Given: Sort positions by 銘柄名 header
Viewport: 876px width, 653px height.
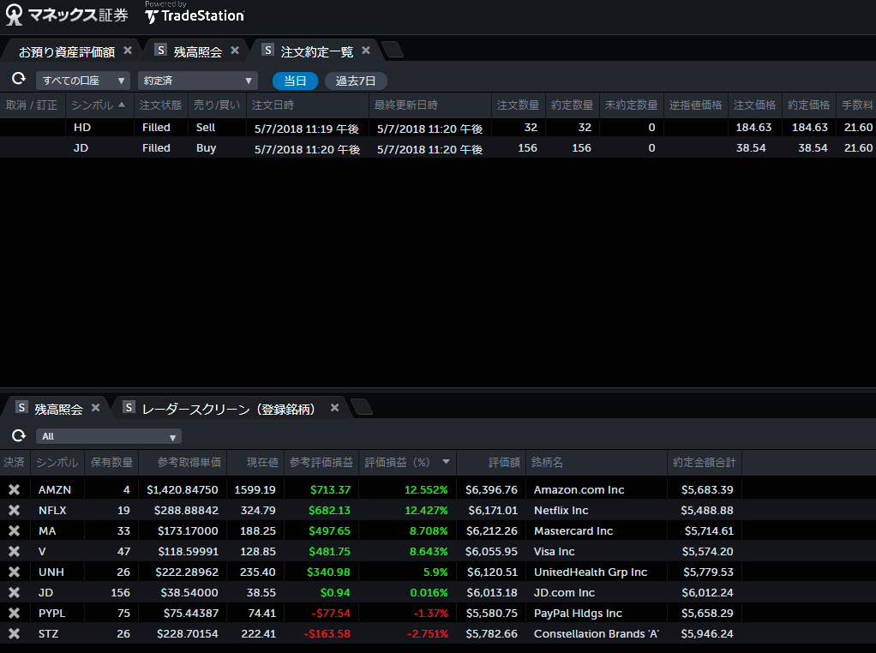Looking at the screenshot, I should coord(596,463).
